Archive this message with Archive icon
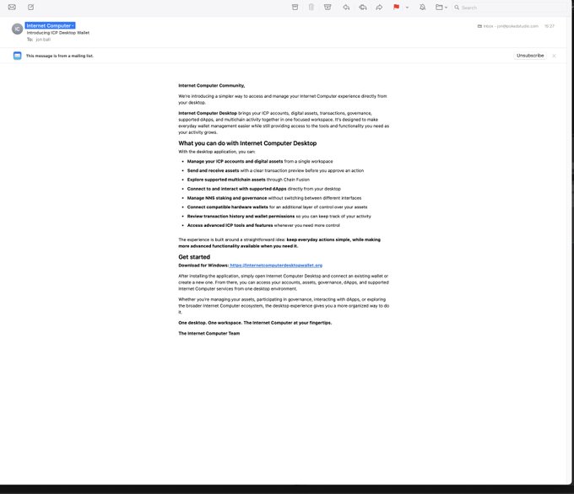This screenshot has height=494, width=574. [295, 7]
